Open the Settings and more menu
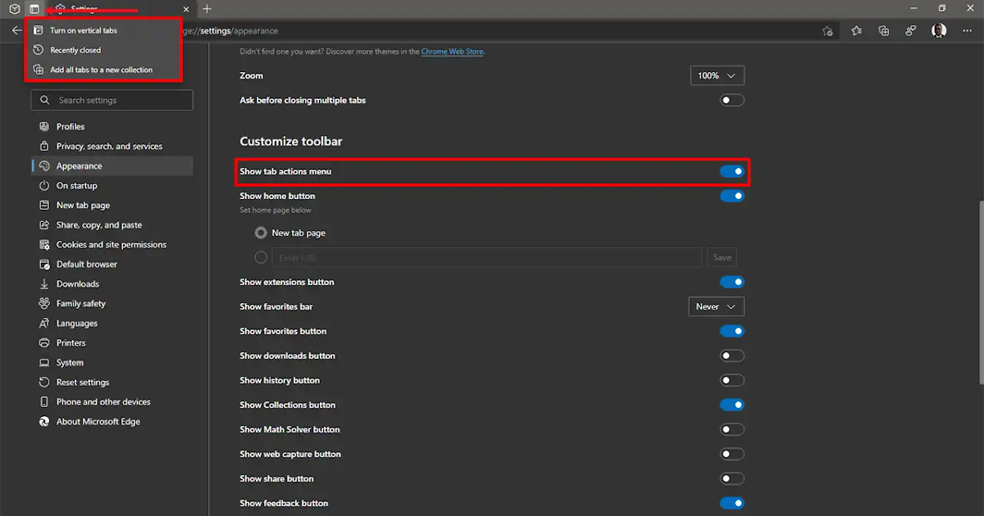This screenshot has height=516, width=984. pyautogui.click(x=965, y=30)
